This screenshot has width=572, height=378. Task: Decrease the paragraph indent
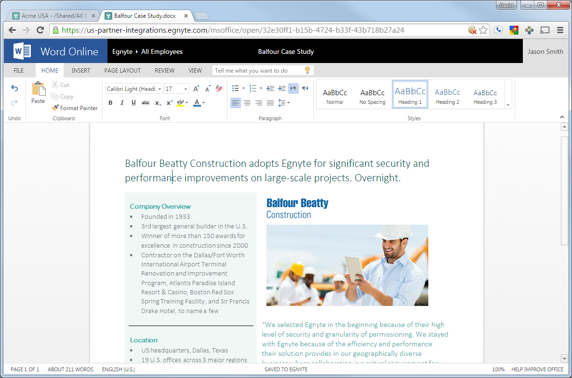point(270,88)
